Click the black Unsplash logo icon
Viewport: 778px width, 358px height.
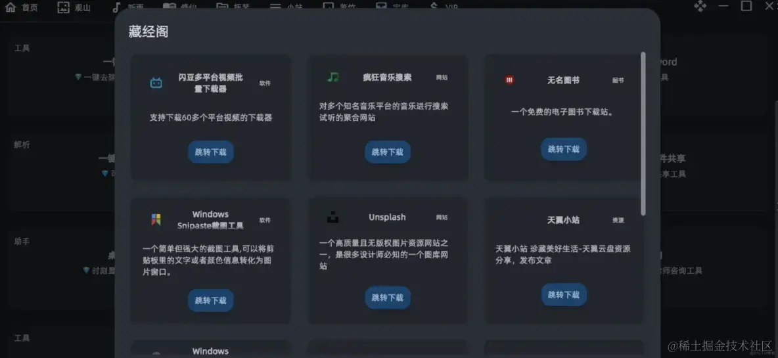point(332,217)
